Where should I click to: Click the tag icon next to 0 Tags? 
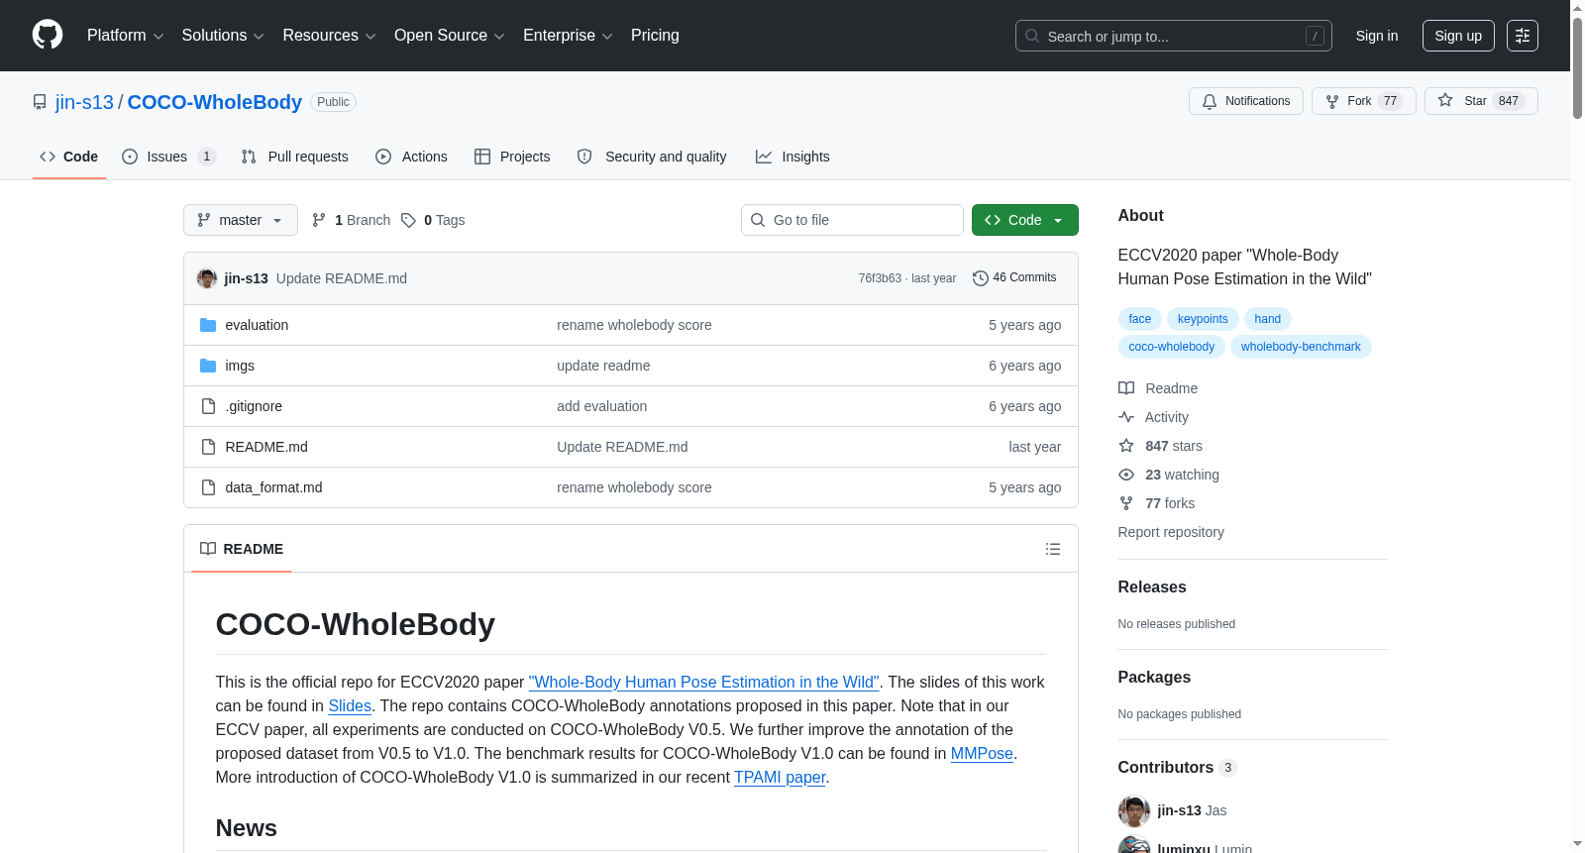(x=408, y=220)
